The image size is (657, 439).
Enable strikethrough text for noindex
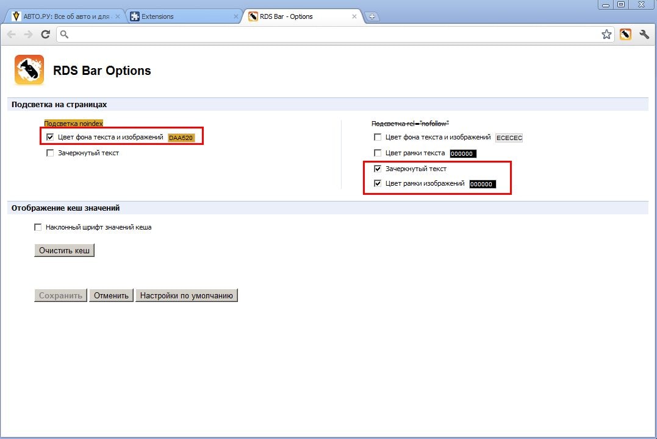pyautogui.click(x=50, y=153)
